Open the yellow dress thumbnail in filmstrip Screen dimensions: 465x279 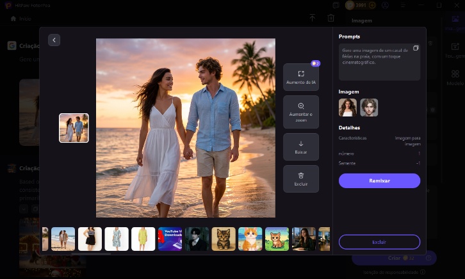pyautogui.click(x=143, y=239)
